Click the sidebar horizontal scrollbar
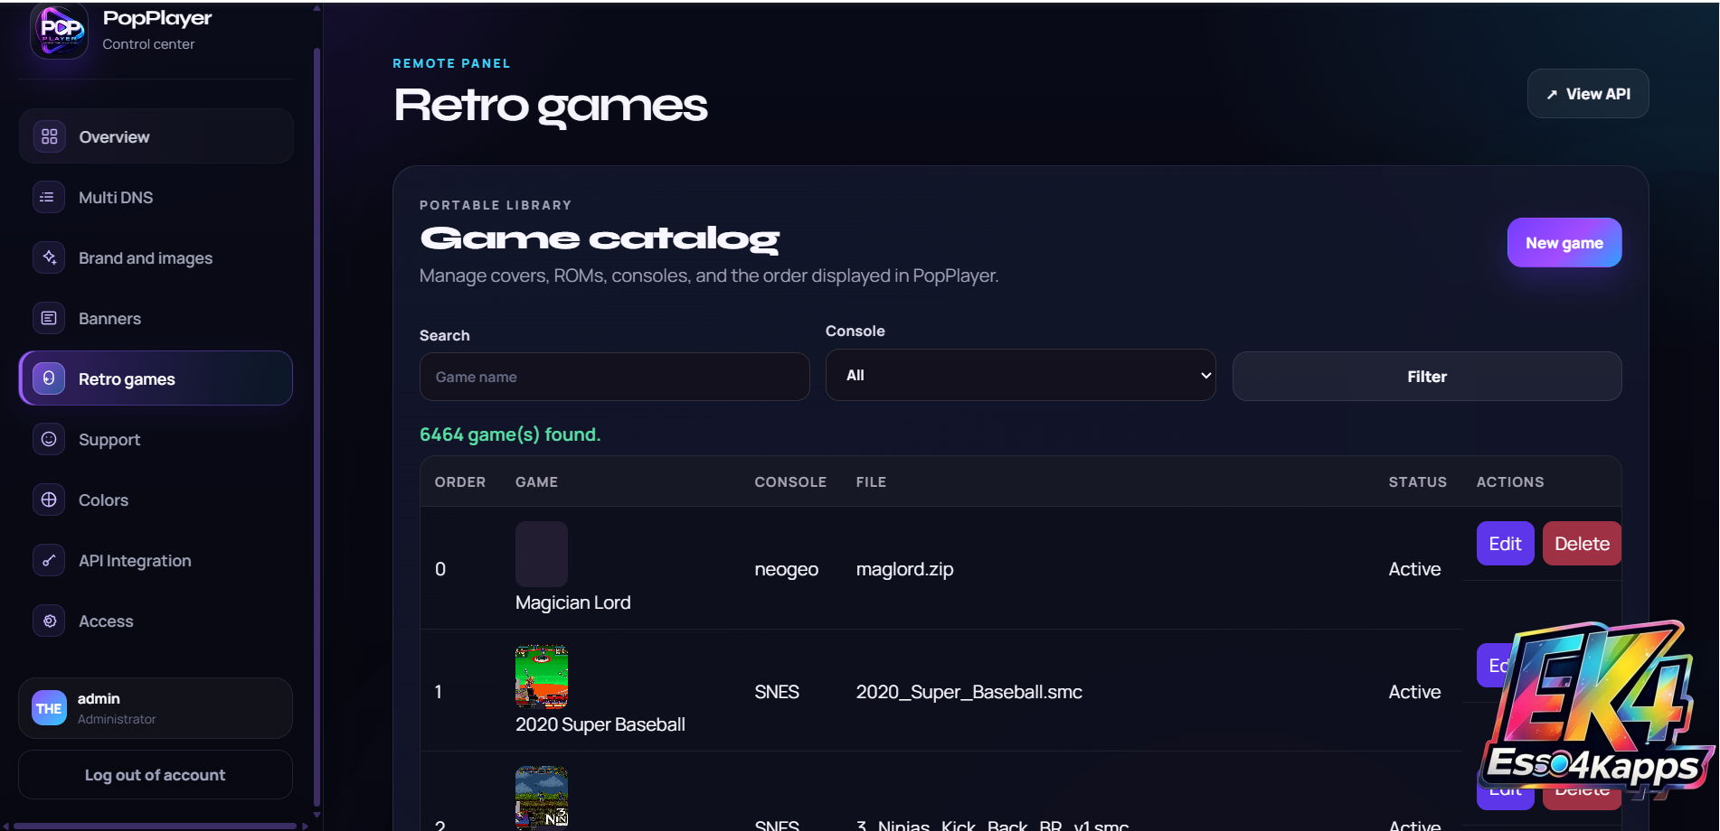The height and width of the screenshot is (831, 1720). (156, 826)
